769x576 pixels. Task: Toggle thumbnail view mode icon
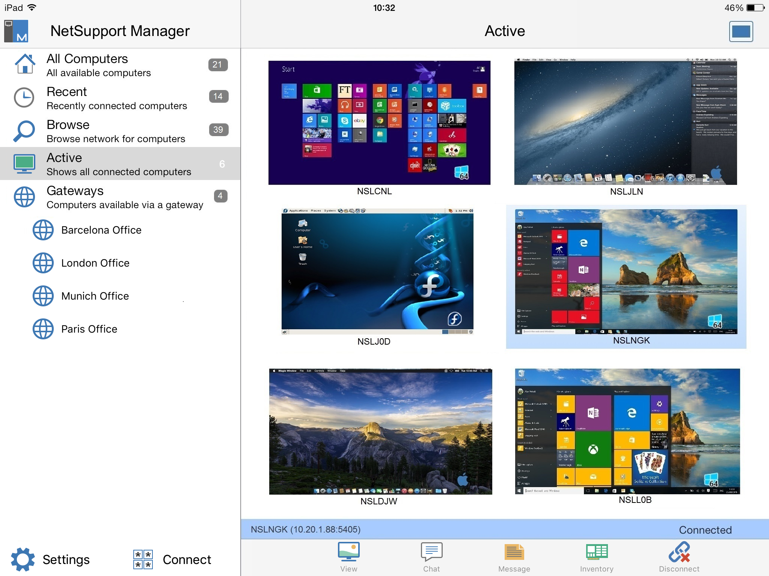click(740, 31)
